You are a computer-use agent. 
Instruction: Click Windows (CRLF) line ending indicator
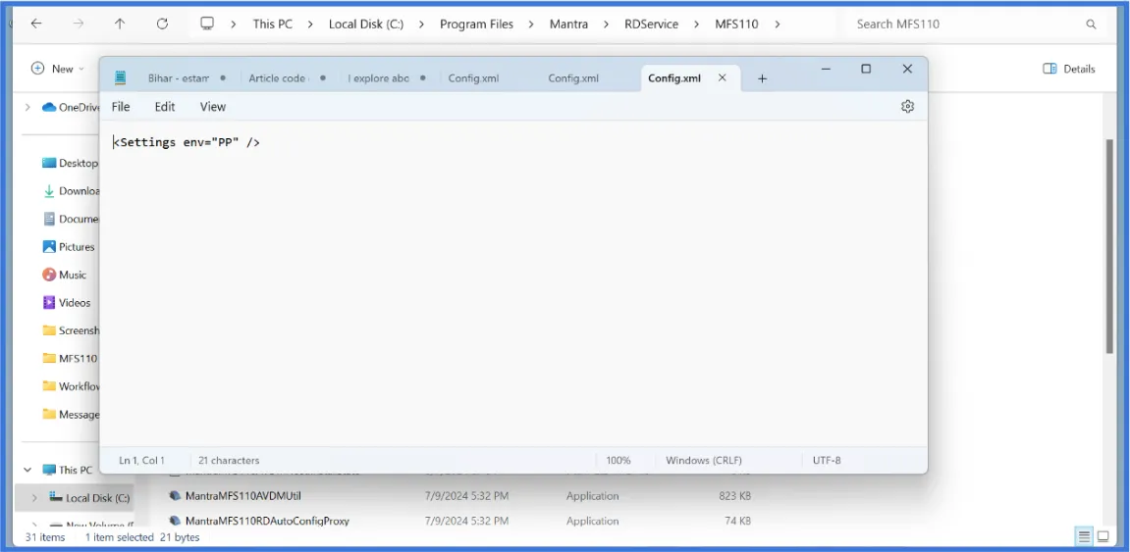coord(703,460)
